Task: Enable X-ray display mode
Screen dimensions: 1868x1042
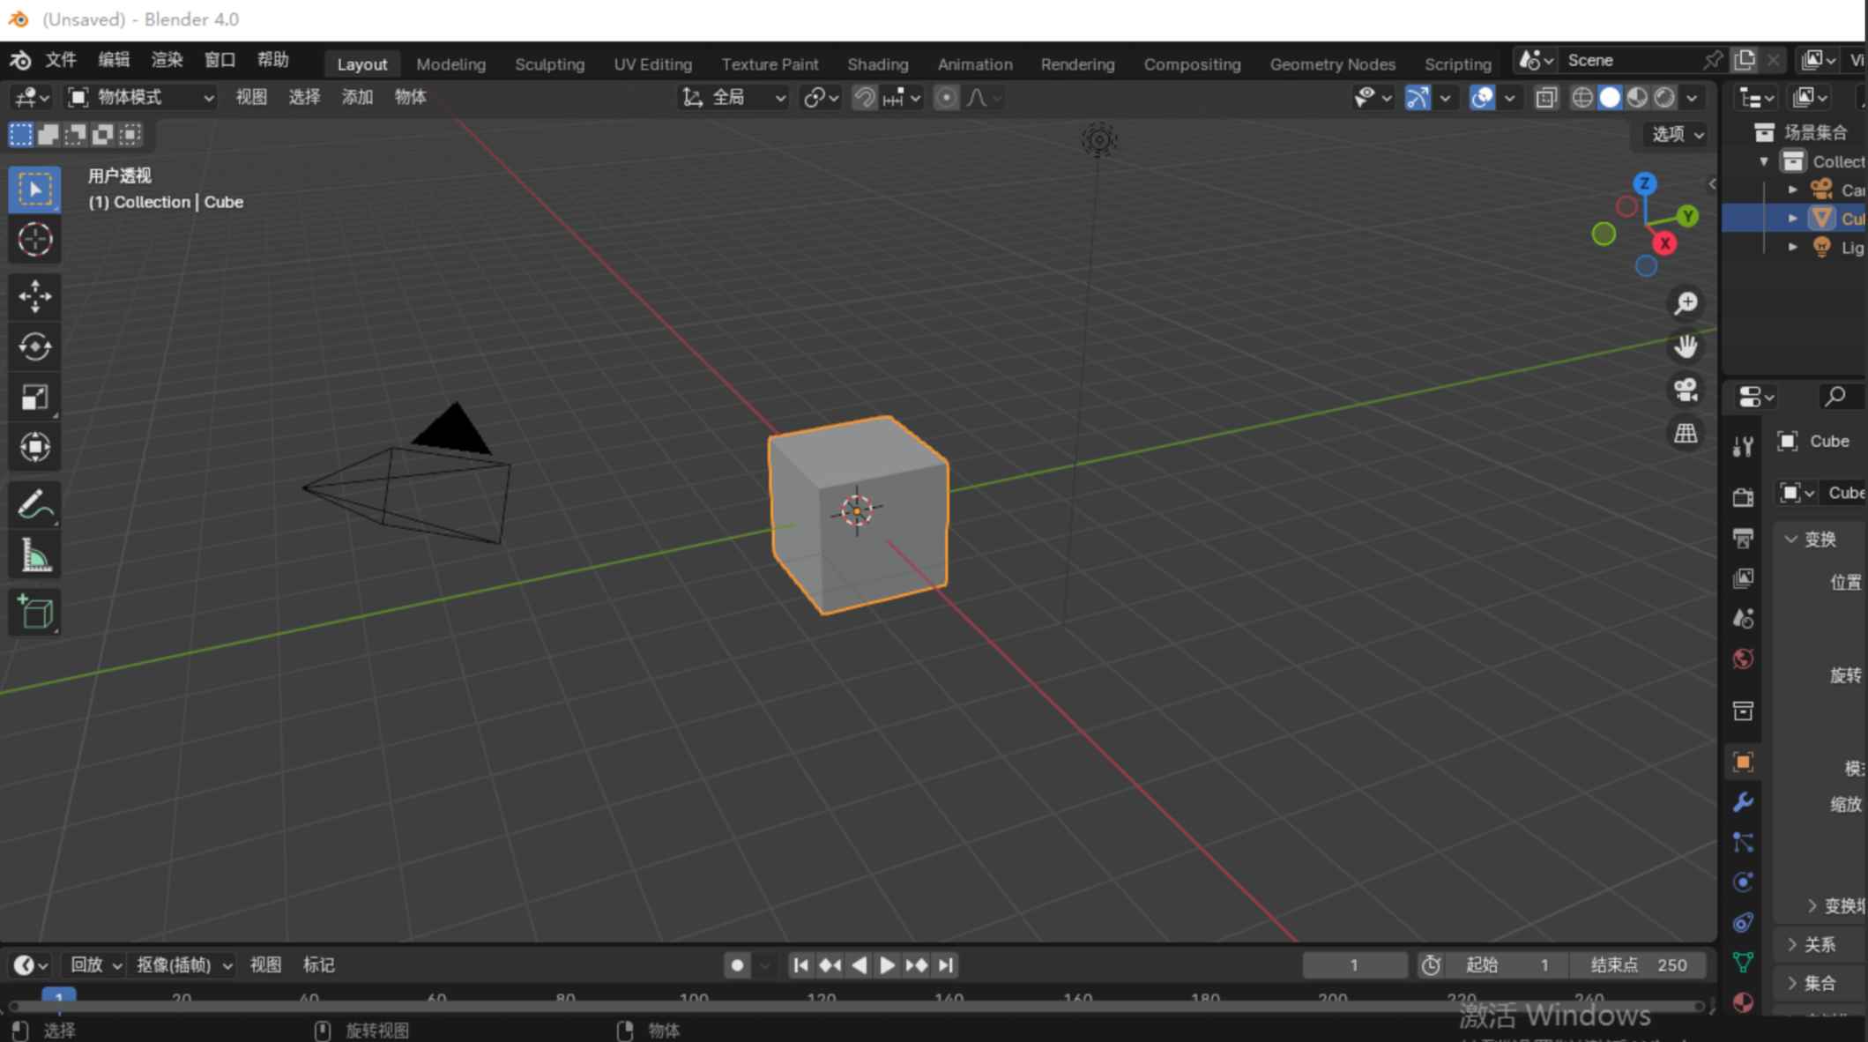Action: 1545,98
